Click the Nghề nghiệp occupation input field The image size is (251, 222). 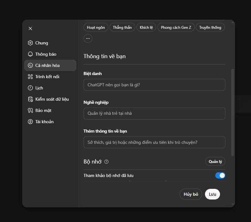tap(154, 114)
